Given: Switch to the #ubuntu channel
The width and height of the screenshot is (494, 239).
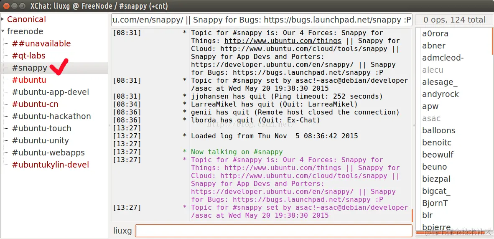Looking at the screenshot, I should [x=29, y=80].
